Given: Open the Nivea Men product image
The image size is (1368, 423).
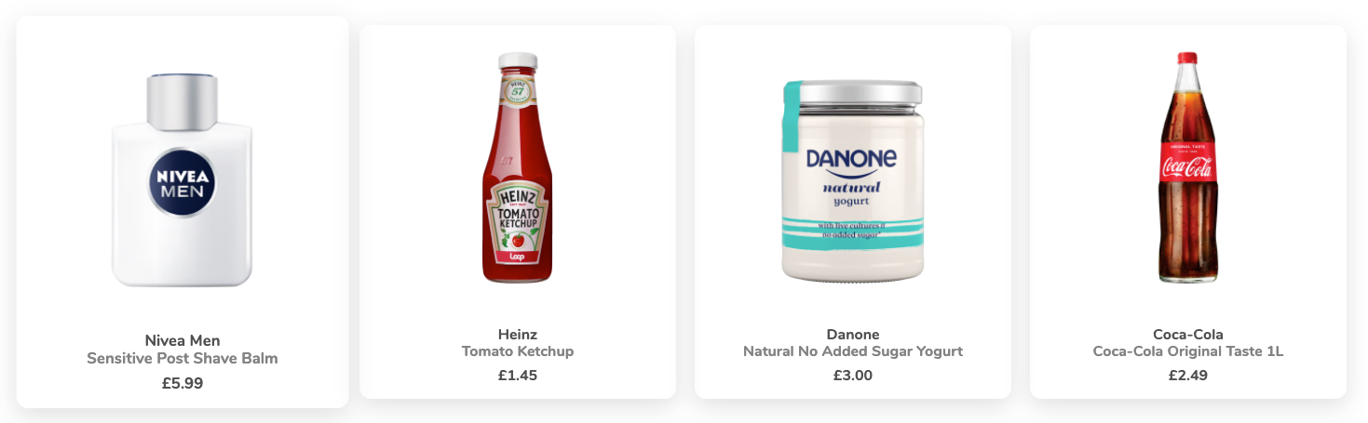Looking at the screenshot, I should 183,180.
